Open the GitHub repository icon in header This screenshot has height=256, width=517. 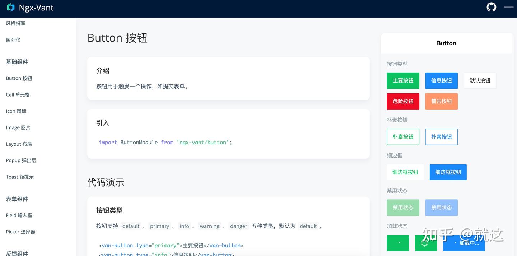pos(491,7)
